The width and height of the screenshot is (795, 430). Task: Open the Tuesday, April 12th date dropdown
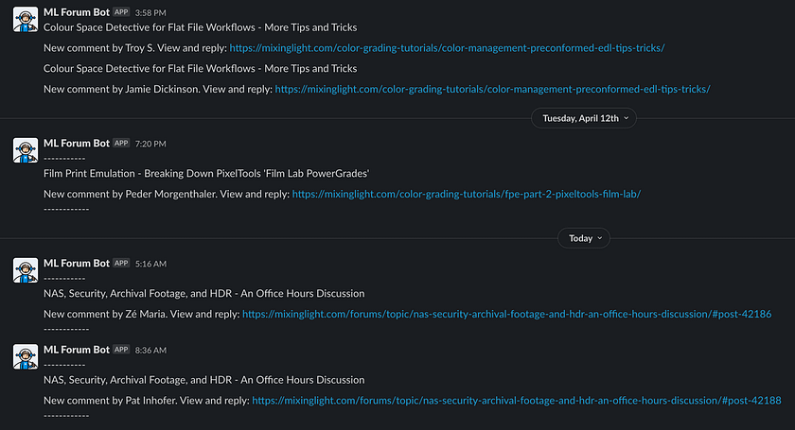(584, 118)
